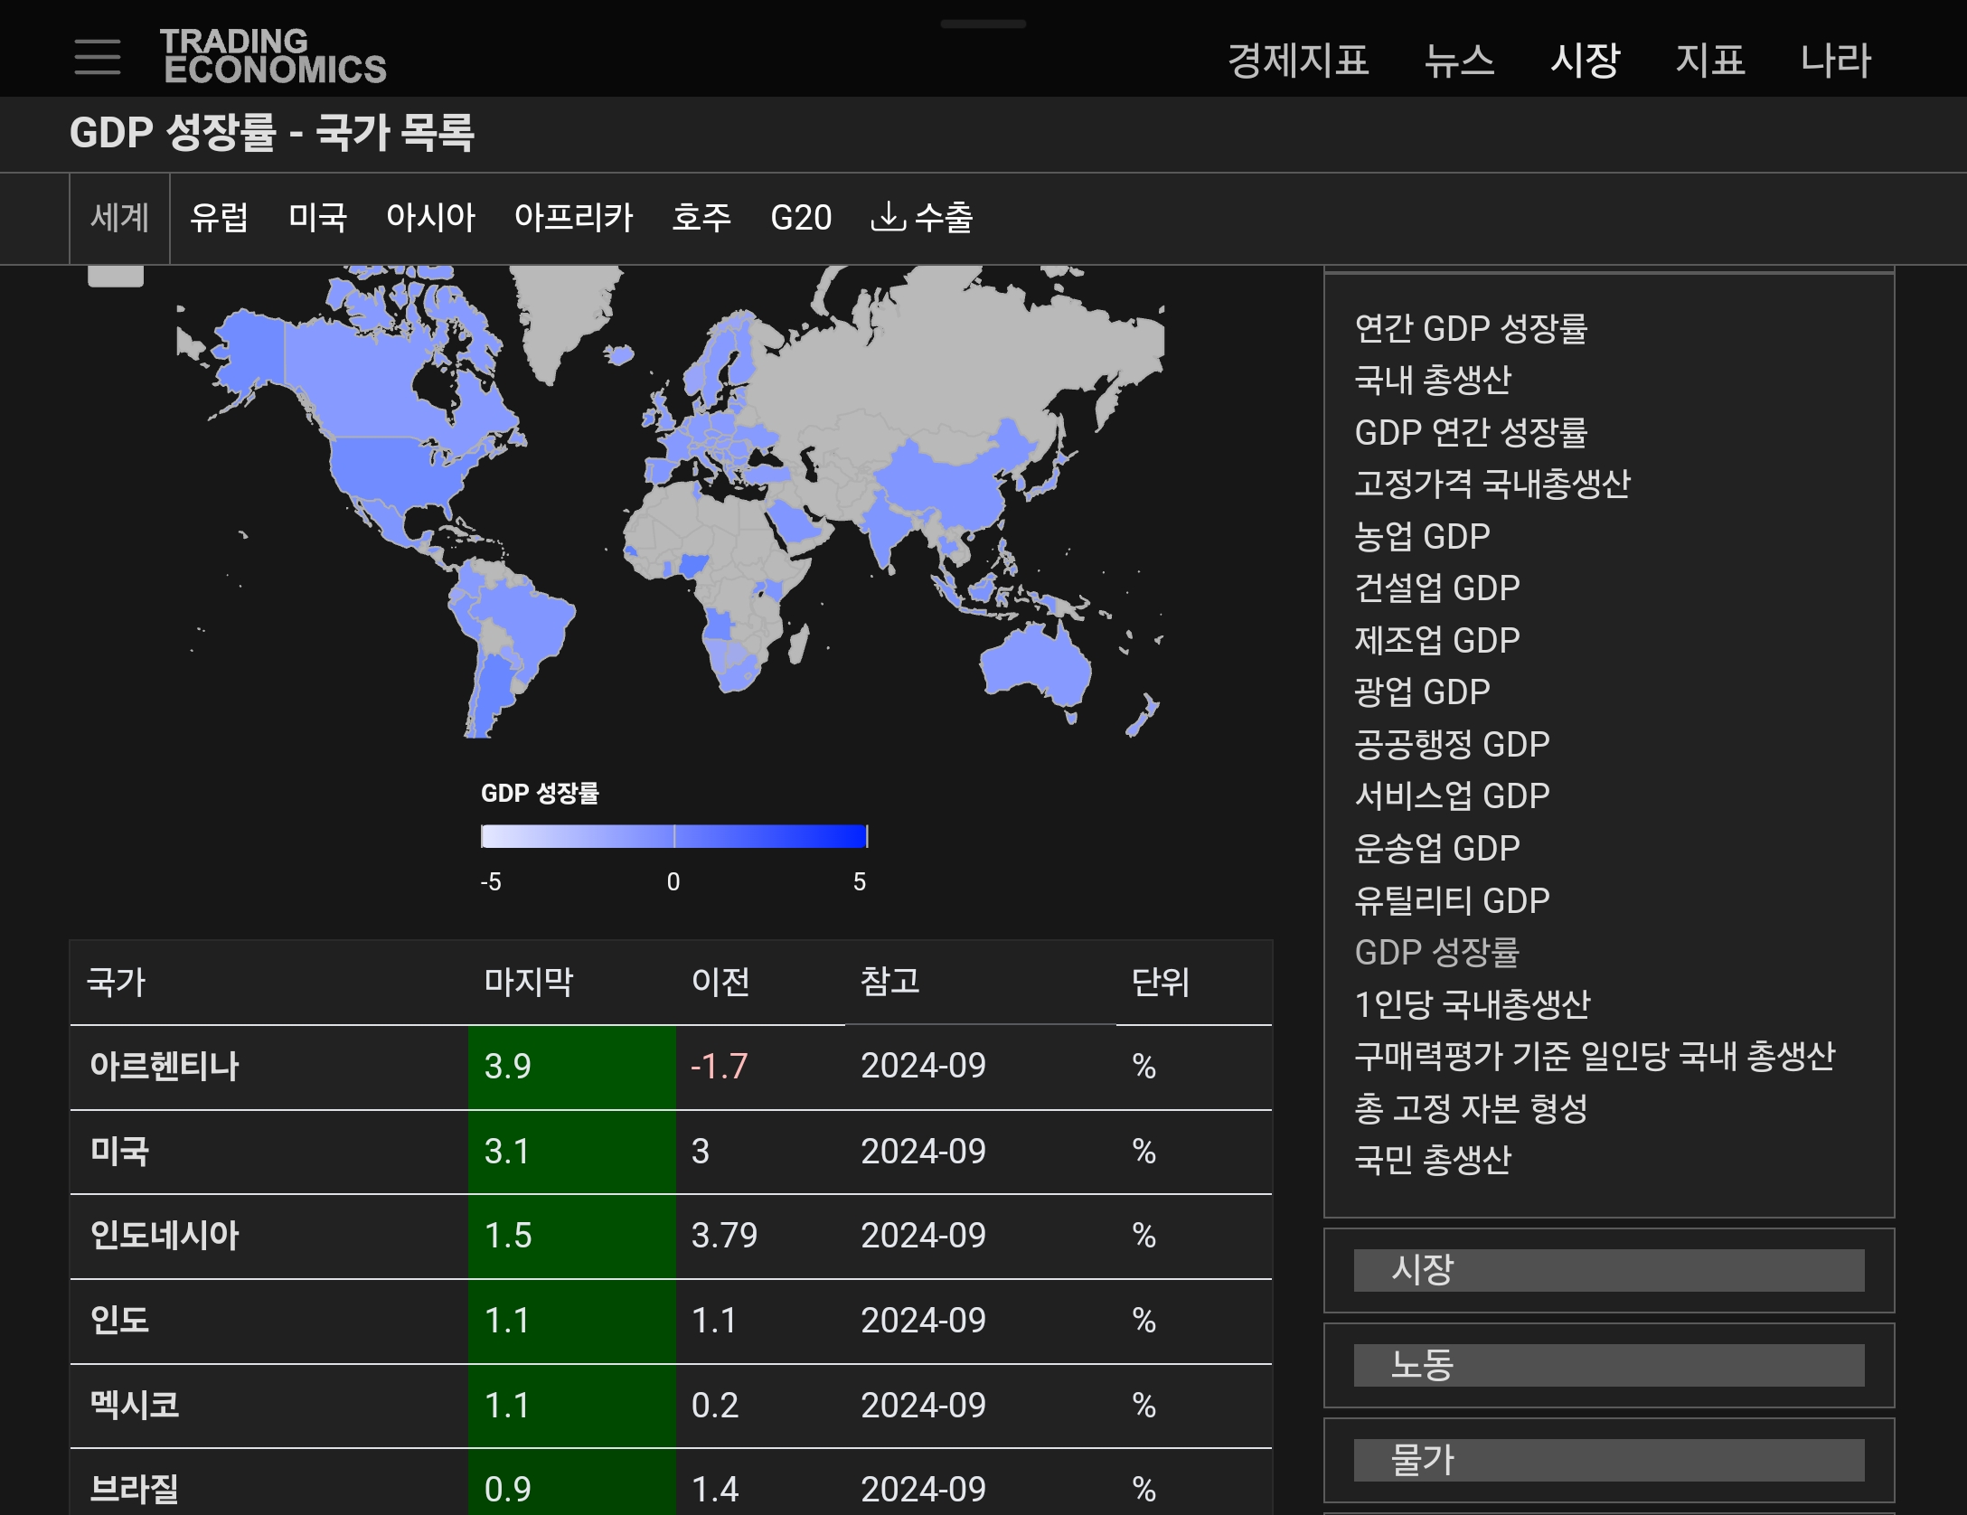Open the hamburger menu icon

98,56
